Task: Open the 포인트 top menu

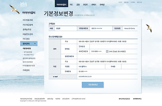Action: (86, 5)
